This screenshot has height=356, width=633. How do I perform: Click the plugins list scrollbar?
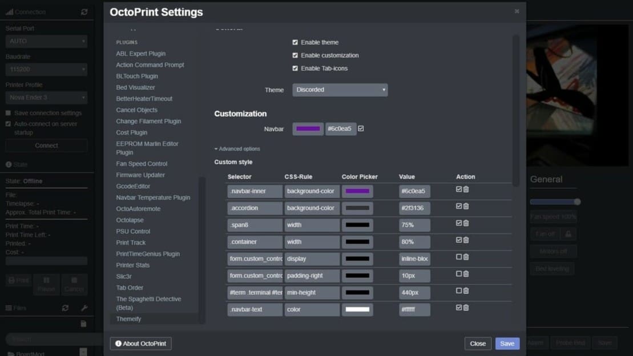coord(202,250)
